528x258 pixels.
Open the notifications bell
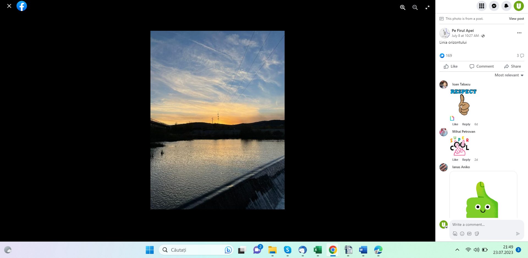coord(506,6)
